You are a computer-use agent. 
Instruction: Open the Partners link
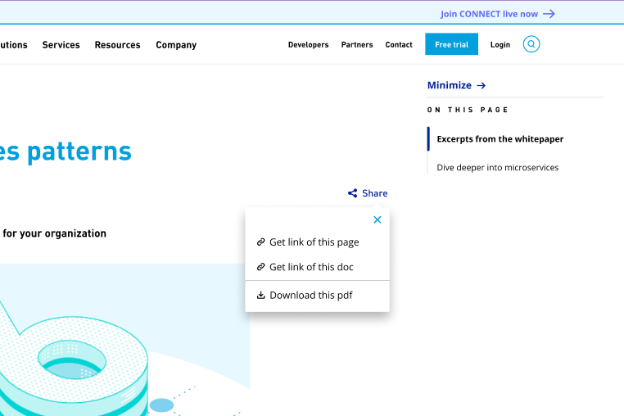pos(357,45)
